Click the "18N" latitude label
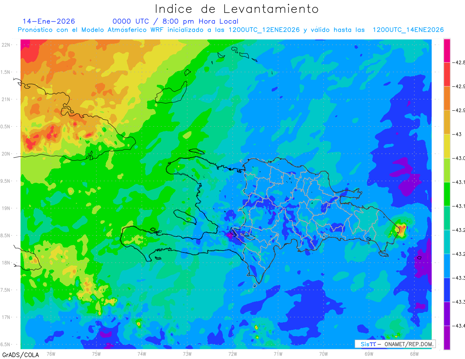This screenshot has height=359, width=465. tap(6, 263)
